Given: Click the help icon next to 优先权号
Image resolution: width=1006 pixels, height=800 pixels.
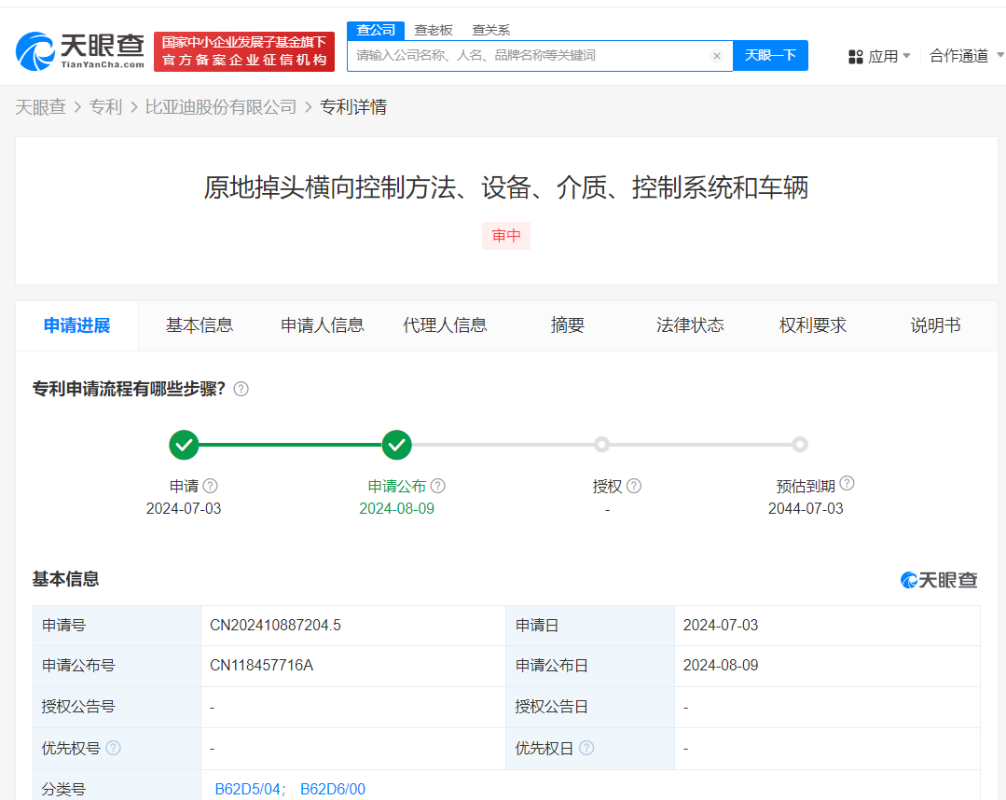Looking at the screenshot, I should pyautogui.click(x=112, y=748).
